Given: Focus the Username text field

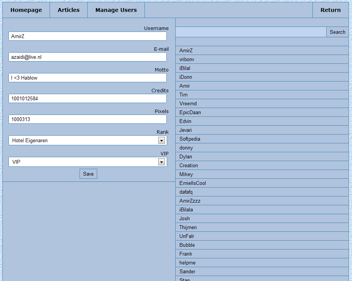Looking at the screenshot, I should point(88,36).
